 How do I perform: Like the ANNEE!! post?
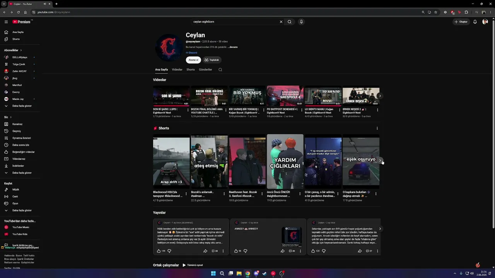click(236, 251)
